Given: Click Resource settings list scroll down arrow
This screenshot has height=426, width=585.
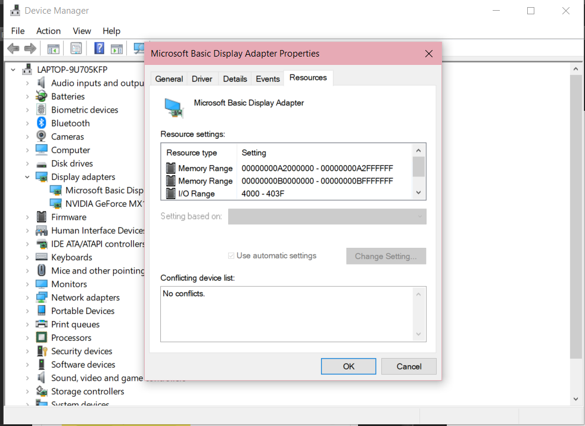Looking at the screenshot, I should 419,193.
